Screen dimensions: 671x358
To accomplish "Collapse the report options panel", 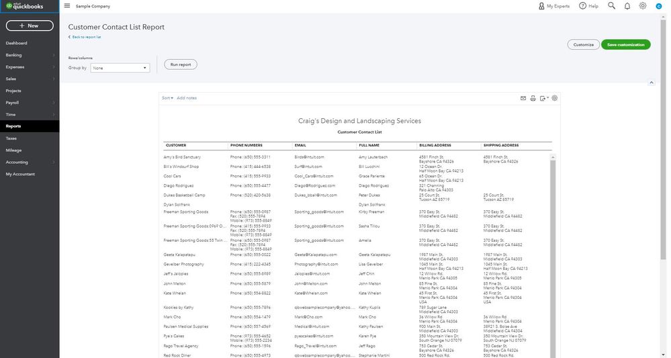I will click(x=652, y=82).
